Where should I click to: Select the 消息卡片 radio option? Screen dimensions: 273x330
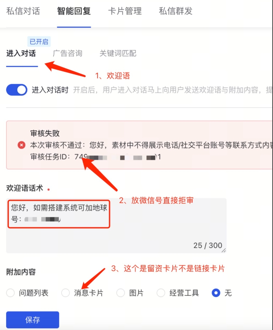[66, 293]
